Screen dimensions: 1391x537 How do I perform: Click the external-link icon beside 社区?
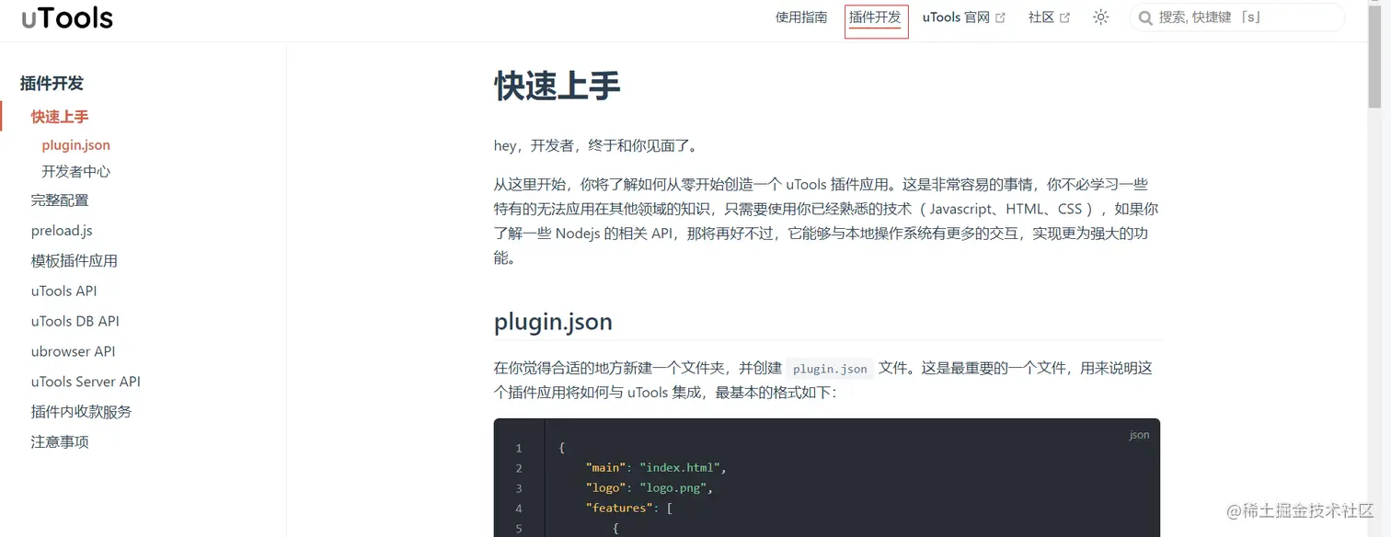1064,17
